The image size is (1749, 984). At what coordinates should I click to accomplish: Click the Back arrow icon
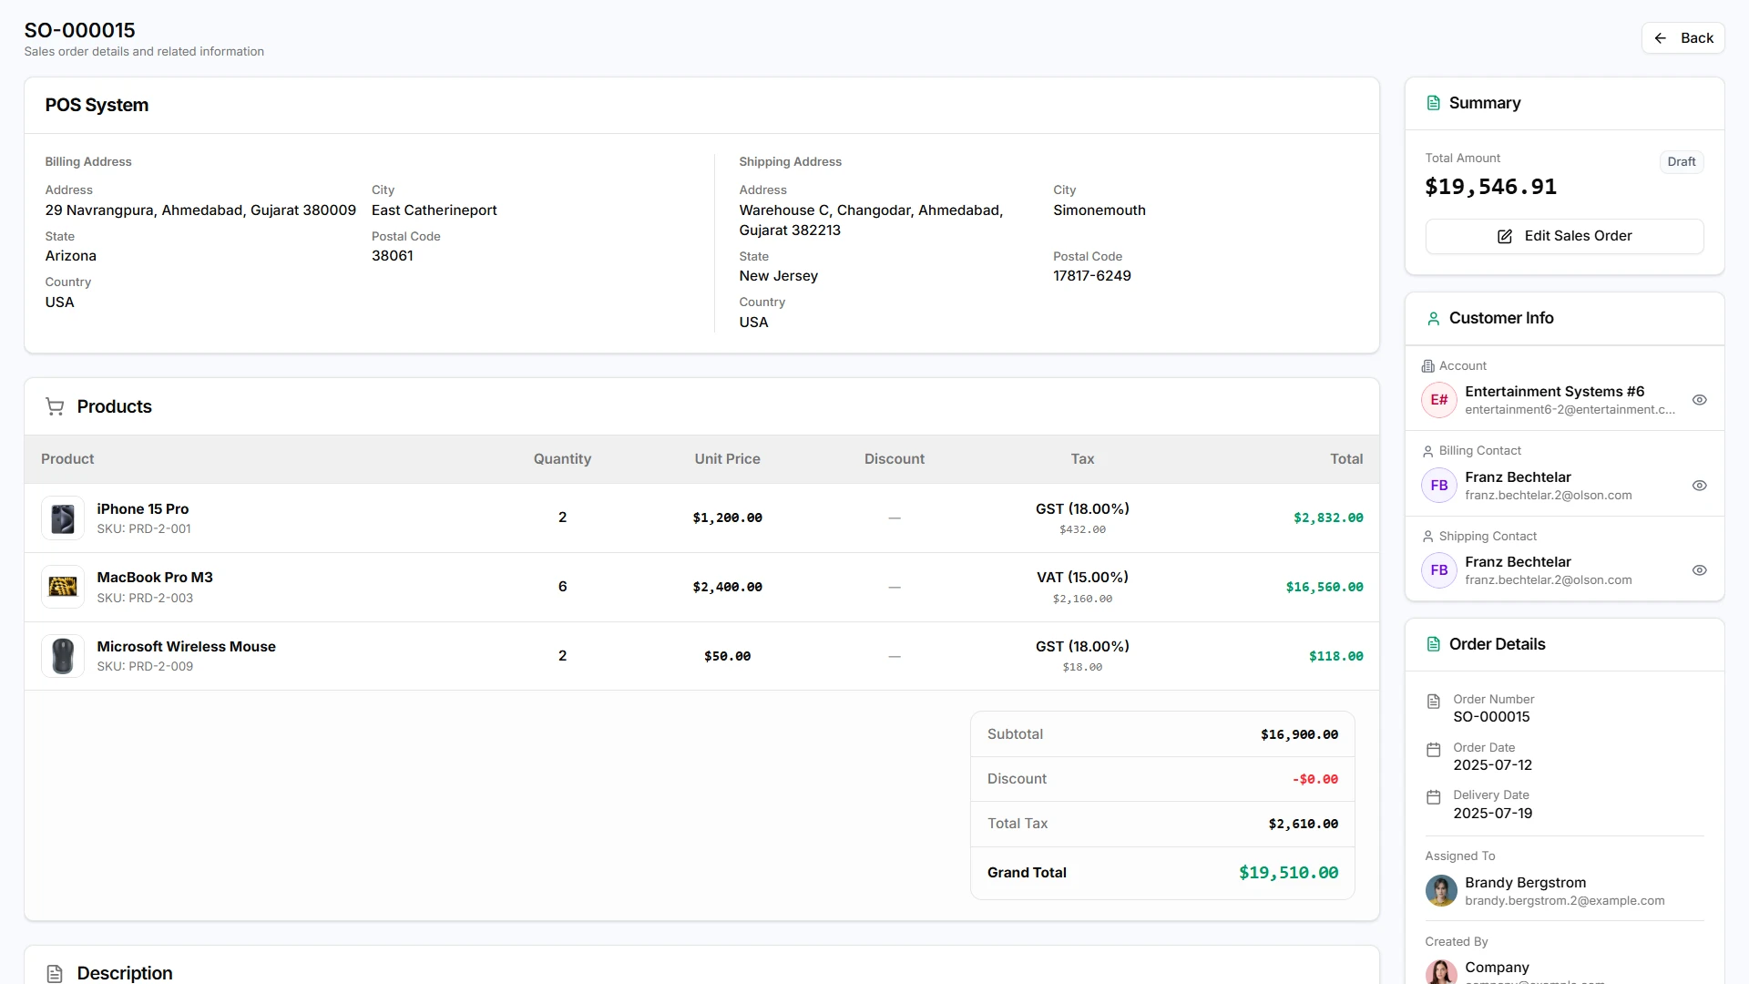click(x=1661, y=38)
